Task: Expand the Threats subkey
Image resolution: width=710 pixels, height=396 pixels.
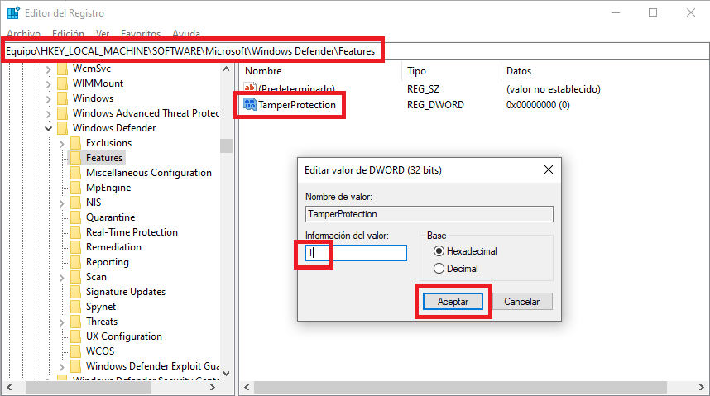Action: coord(62,322)
